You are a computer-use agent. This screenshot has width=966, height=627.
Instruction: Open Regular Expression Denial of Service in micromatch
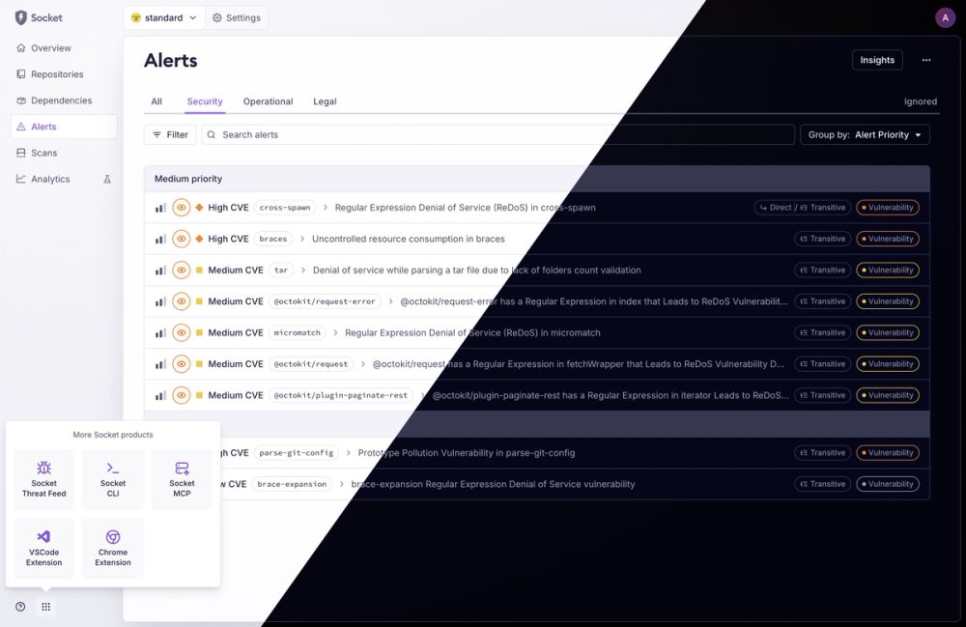[472, 332]
